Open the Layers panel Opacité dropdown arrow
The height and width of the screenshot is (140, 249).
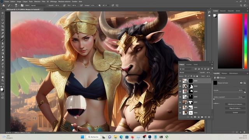(x=211, y=73)
